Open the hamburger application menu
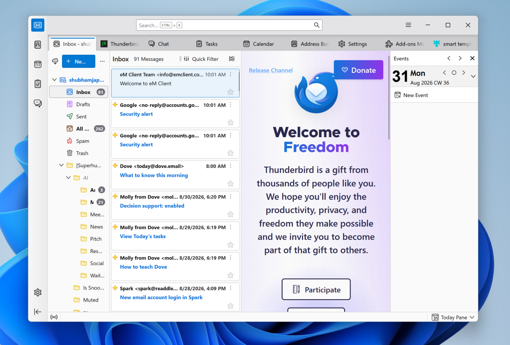Viewport: 510px width, 345px height. coord(408,25)
